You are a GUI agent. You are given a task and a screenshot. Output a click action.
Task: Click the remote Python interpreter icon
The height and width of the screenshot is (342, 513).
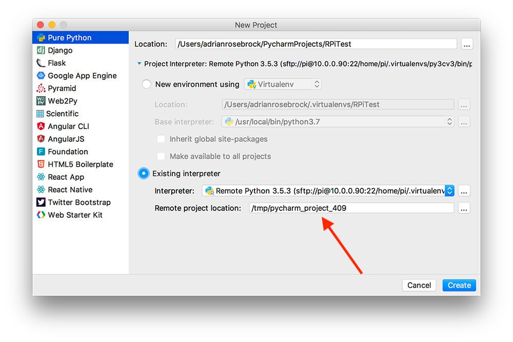click(x=209, y=191)
